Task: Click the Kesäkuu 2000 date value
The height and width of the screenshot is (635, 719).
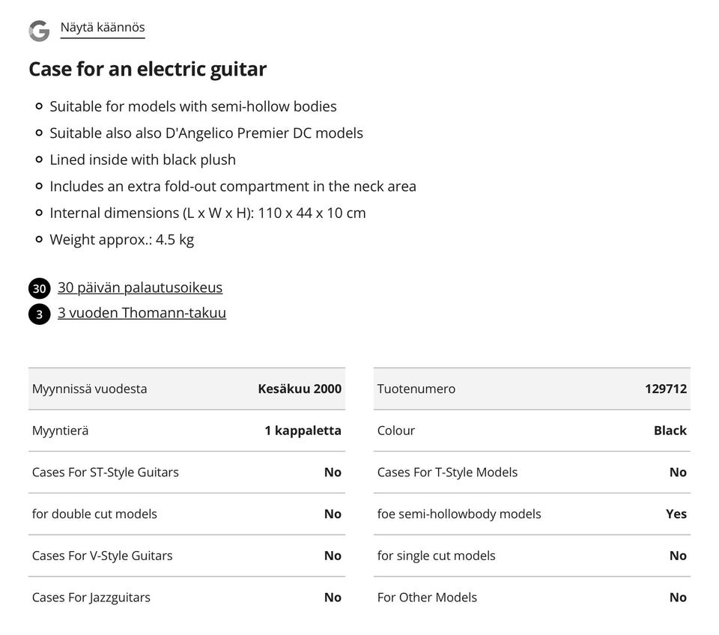Action: tap(300, 389)
